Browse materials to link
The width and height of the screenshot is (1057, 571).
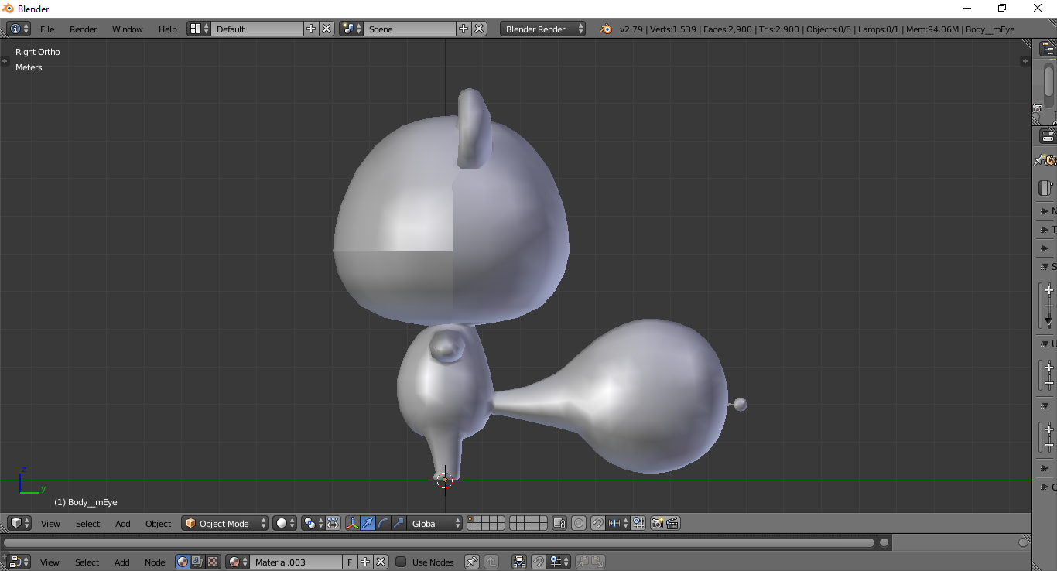click(238, 562)
